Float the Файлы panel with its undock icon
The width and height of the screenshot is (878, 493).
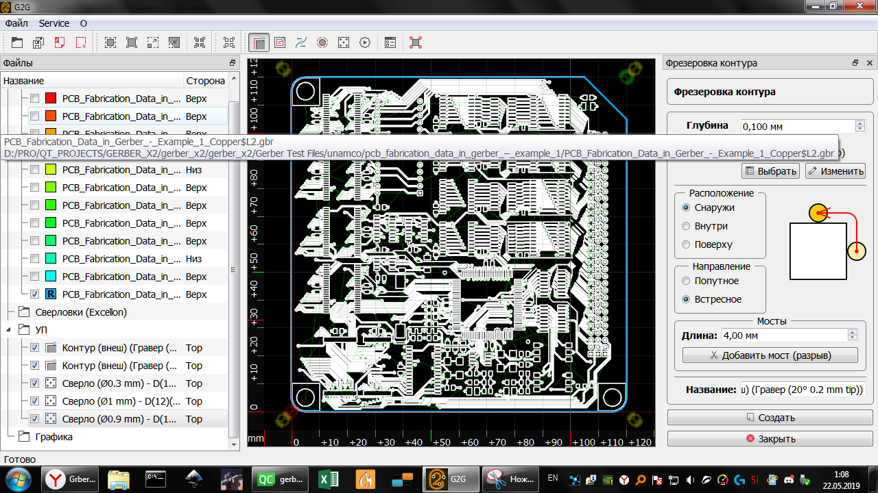[233, 63]
